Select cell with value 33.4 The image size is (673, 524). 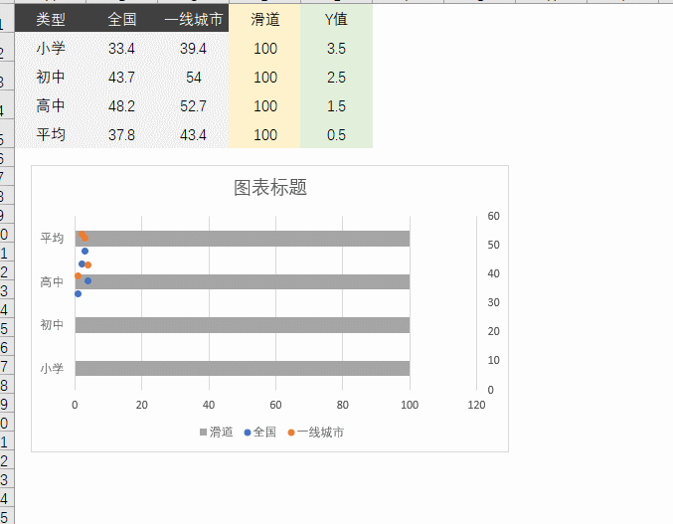[122, 48]
